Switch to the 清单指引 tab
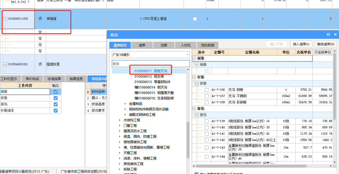The image size is (339, 174). click(x=120, y=45)
